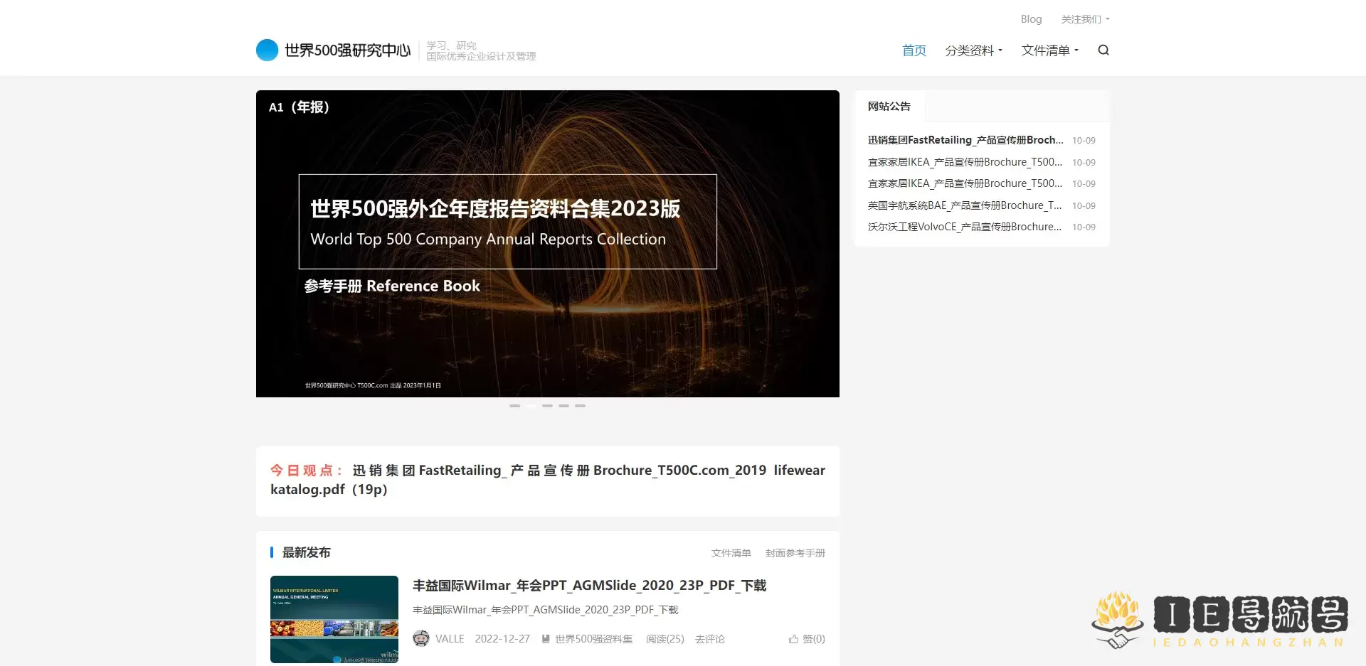Select the first carousel indicator dot

(x=514, y=406)
